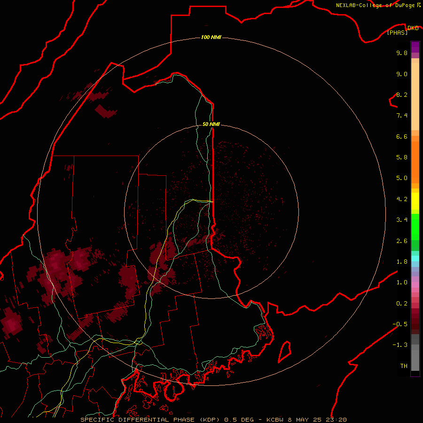Click the gray segment of the color bar
Screen dimensions: 423x423
click(x=415, y=352)
